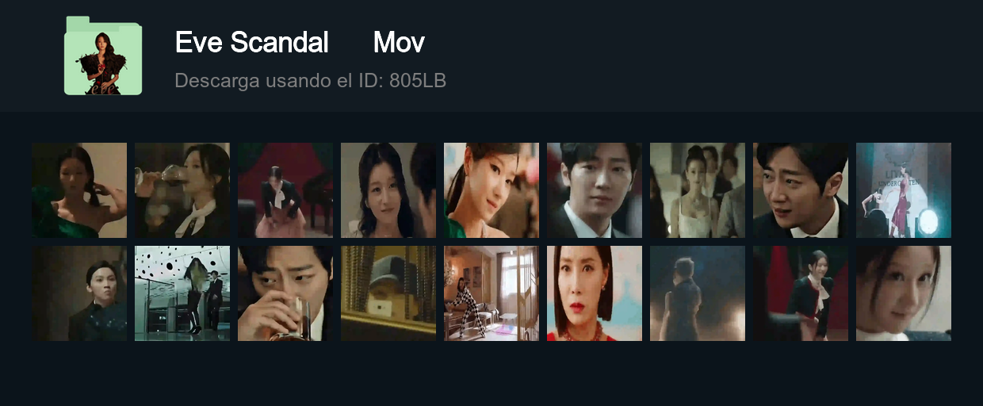
Task: Open thumbnail of woman drinking from wine glass
Action: [x=182, y=190]
